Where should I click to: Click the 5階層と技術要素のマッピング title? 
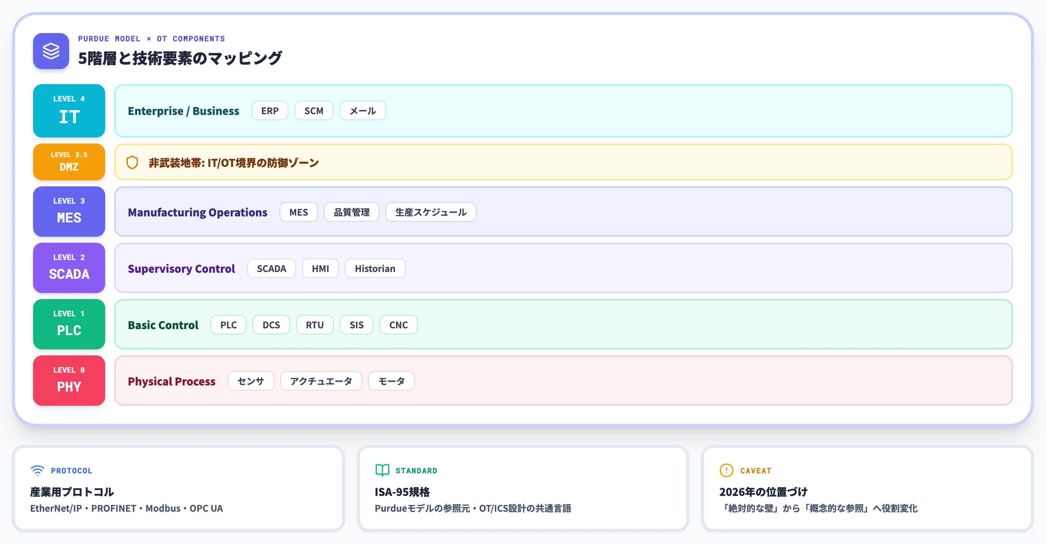click(180, 58)
